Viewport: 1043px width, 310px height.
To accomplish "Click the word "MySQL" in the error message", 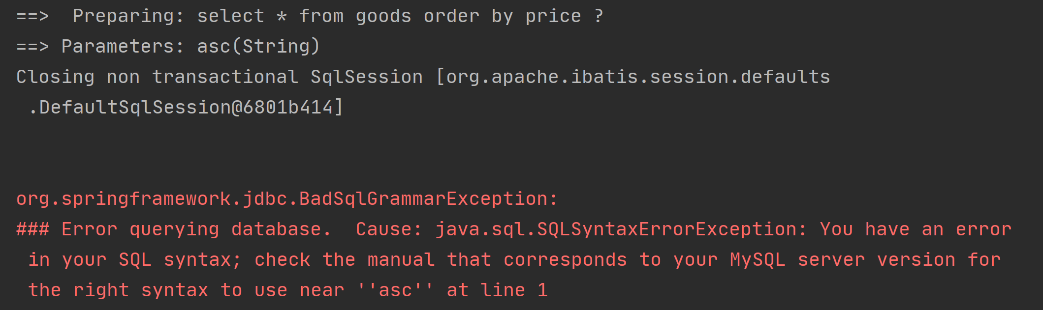I will [758, 260].
